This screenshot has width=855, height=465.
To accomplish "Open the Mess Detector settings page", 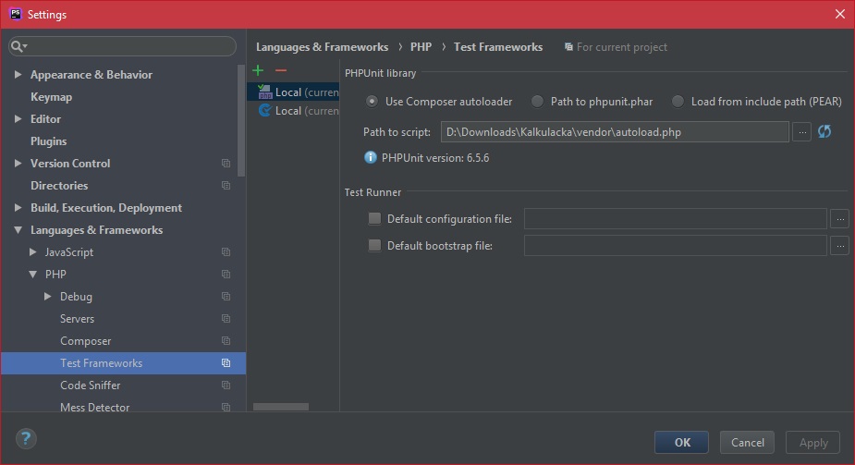I will coord(95,407).
